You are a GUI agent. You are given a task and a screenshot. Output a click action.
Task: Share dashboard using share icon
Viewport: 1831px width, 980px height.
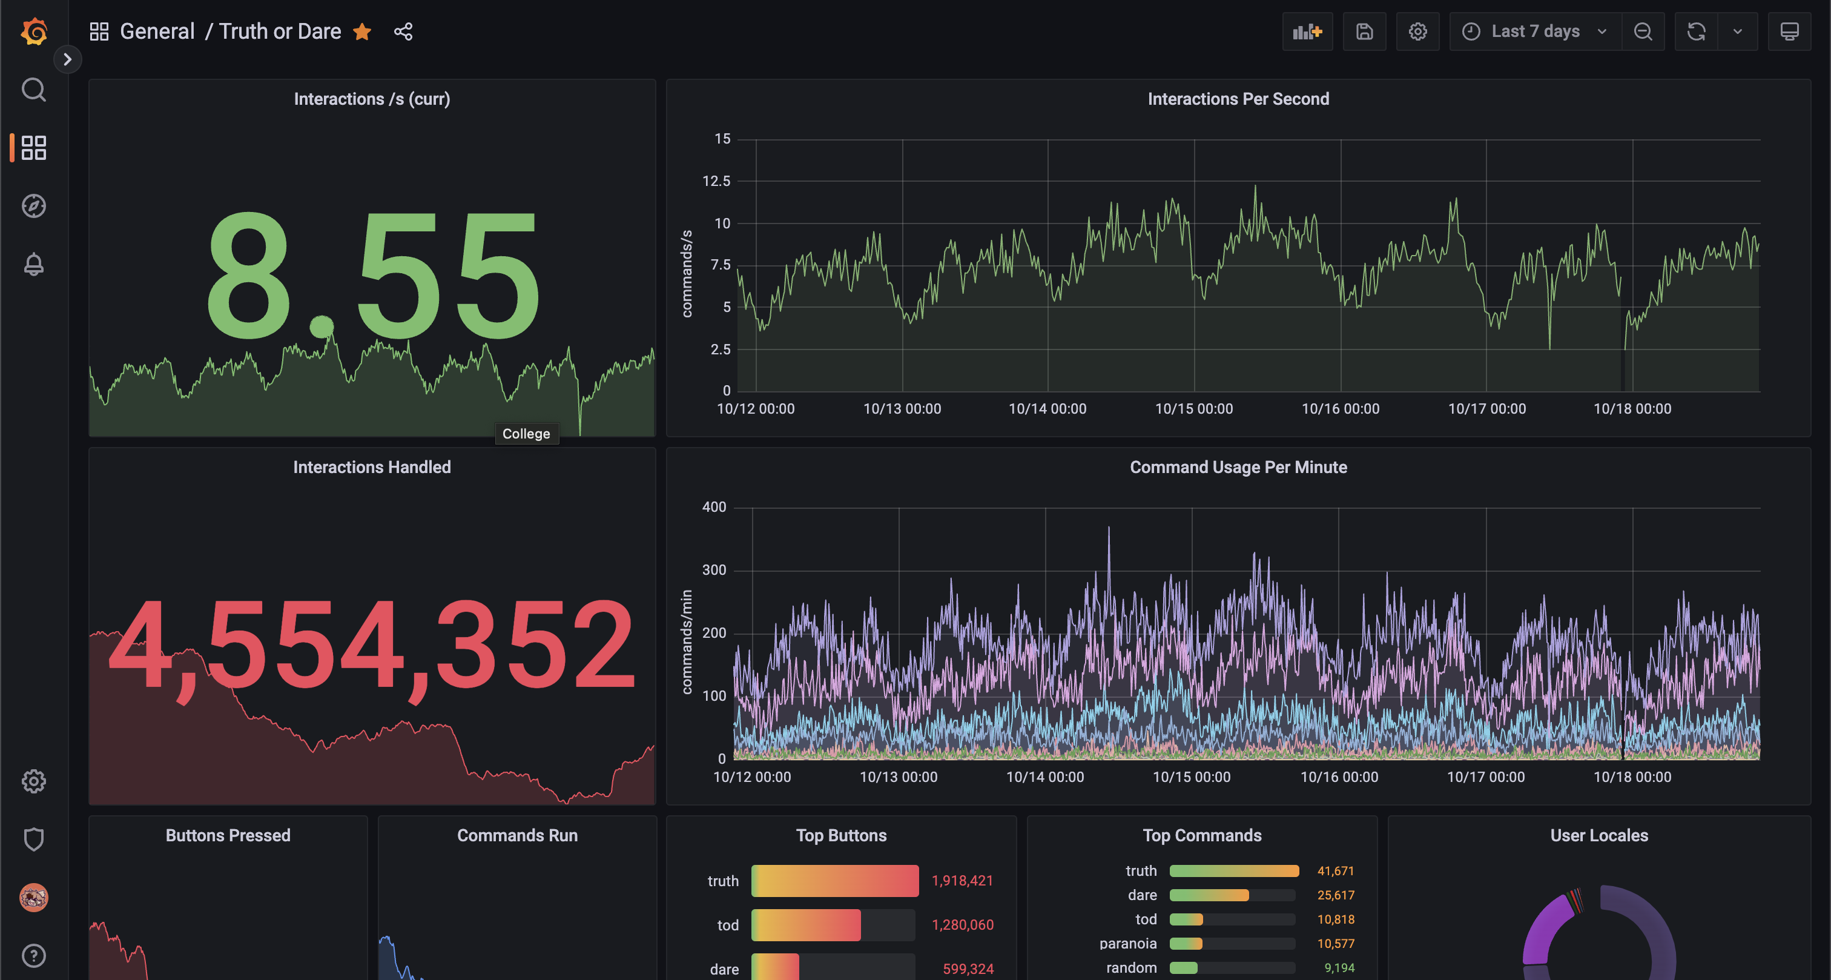point(403,31)
